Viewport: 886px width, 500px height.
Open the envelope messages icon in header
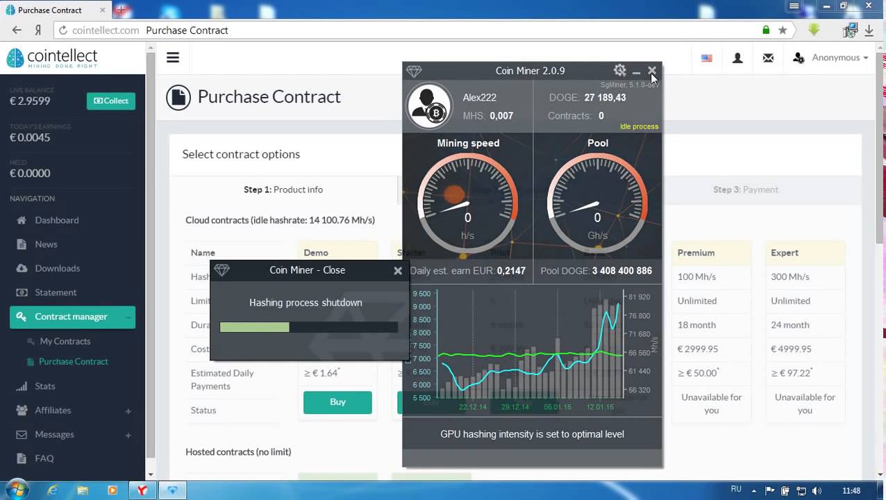pos(768,58)
